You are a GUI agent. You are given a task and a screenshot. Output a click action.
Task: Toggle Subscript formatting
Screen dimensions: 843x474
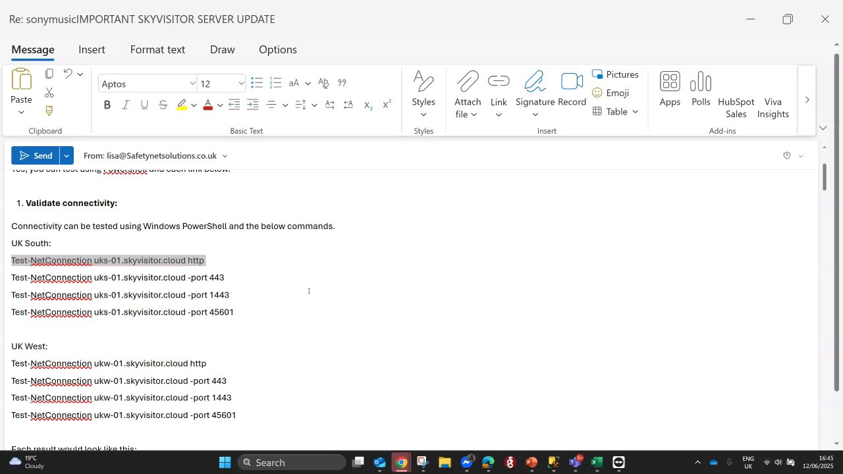[368, 105]
